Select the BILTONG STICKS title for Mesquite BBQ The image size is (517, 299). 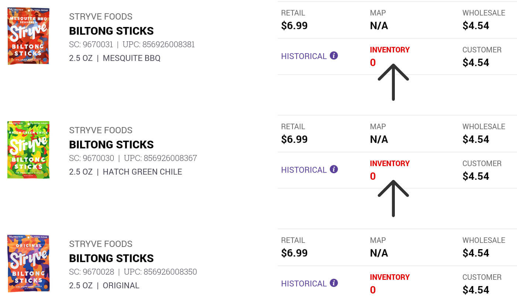[x=111, y=31]
